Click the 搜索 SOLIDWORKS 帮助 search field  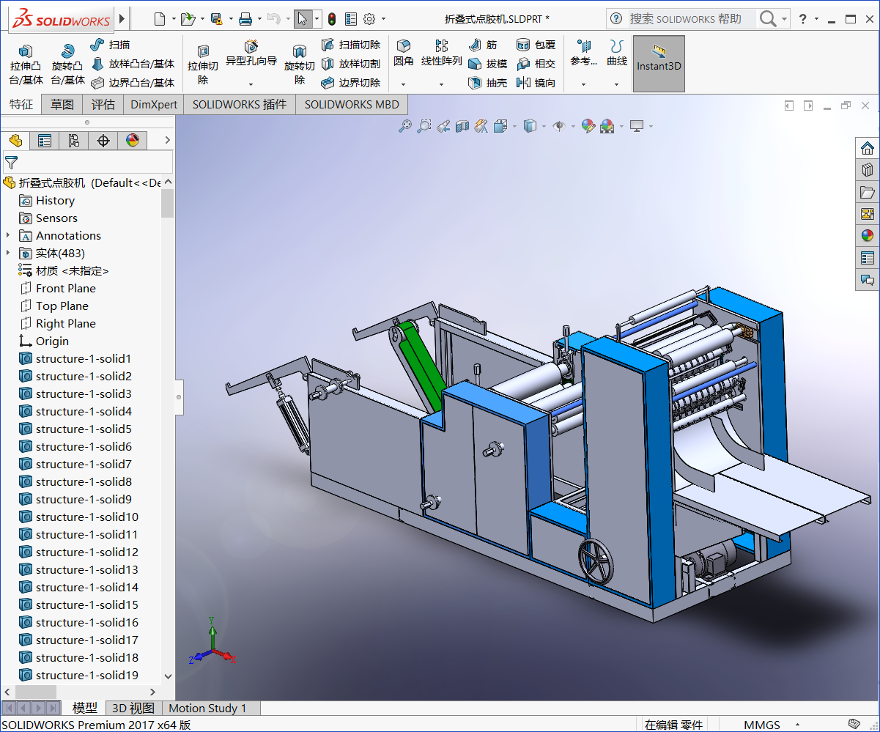692,19
